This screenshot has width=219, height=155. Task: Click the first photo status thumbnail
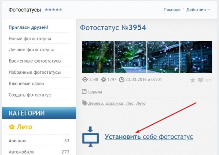click(97, 57)
